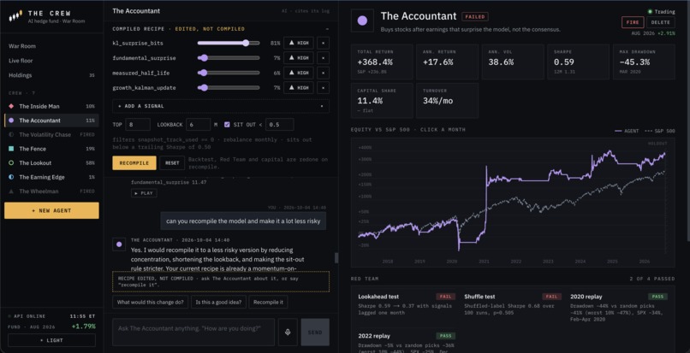Create a new agent with + NEW AGENT
The height and width of the screenshot is (353, 690).
51,210
